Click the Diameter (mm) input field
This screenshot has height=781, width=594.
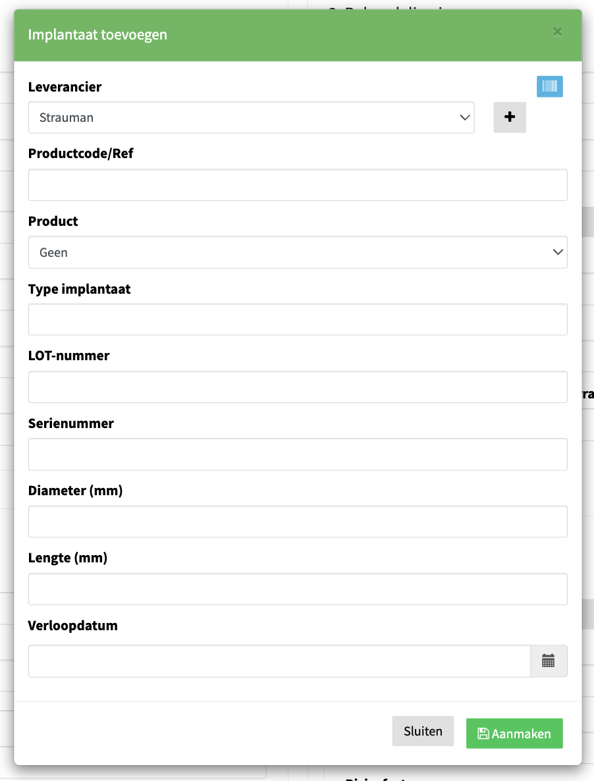coord(298,522)
